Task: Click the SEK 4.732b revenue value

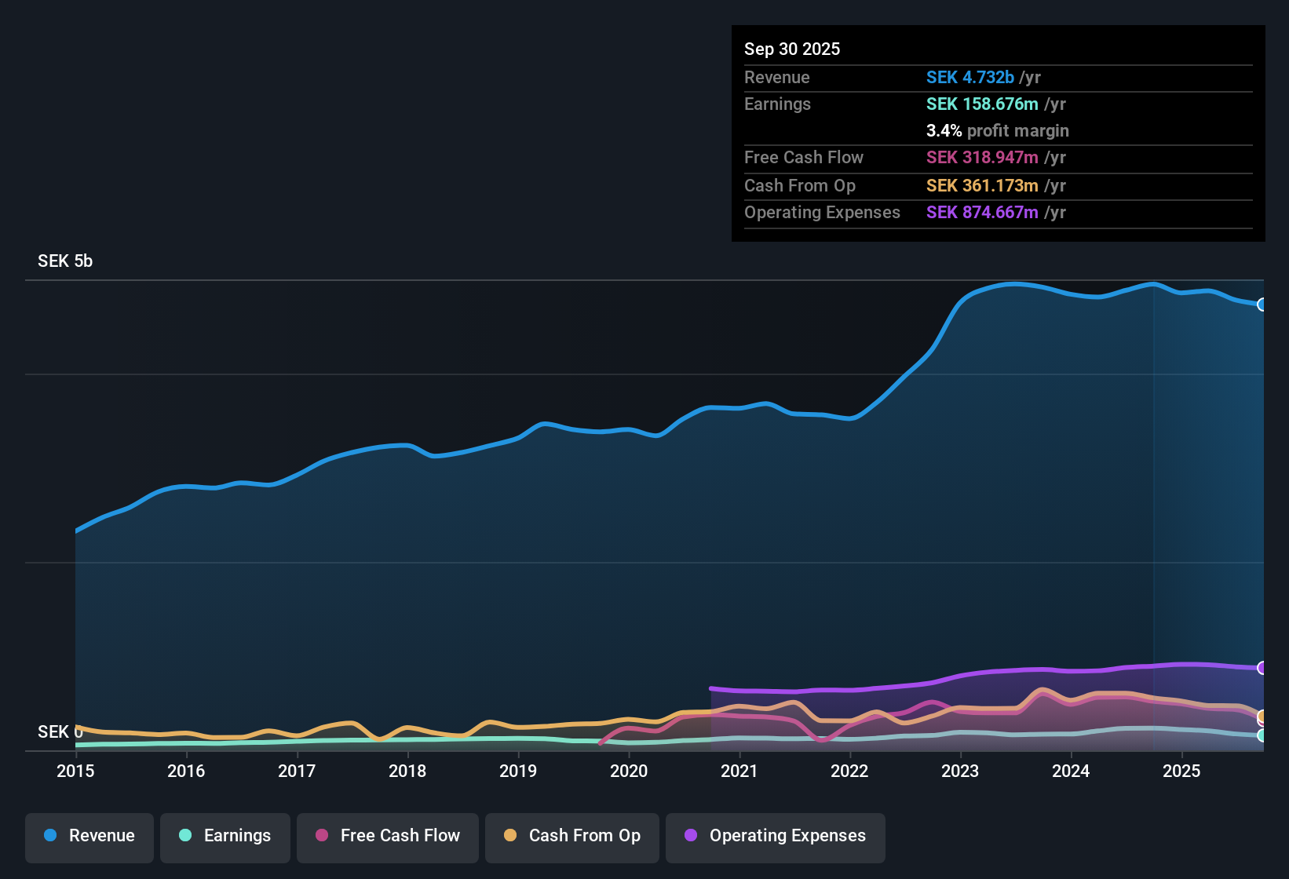Action: (969, 77)
